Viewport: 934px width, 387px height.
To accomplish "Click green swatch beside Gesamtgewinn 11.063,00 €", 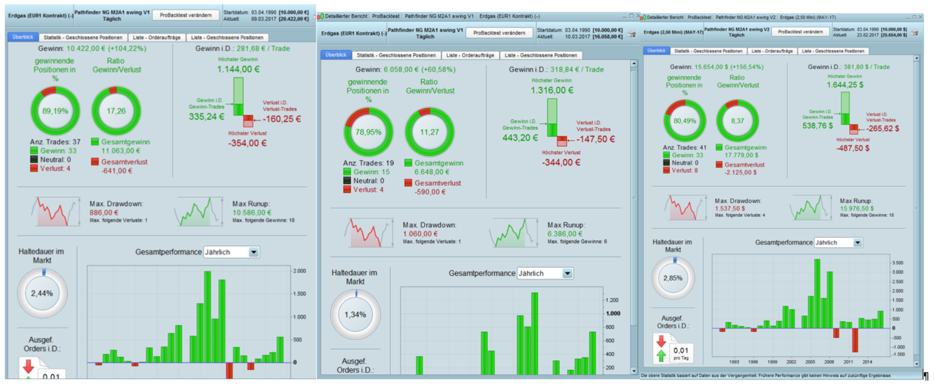I will [95, 142].
